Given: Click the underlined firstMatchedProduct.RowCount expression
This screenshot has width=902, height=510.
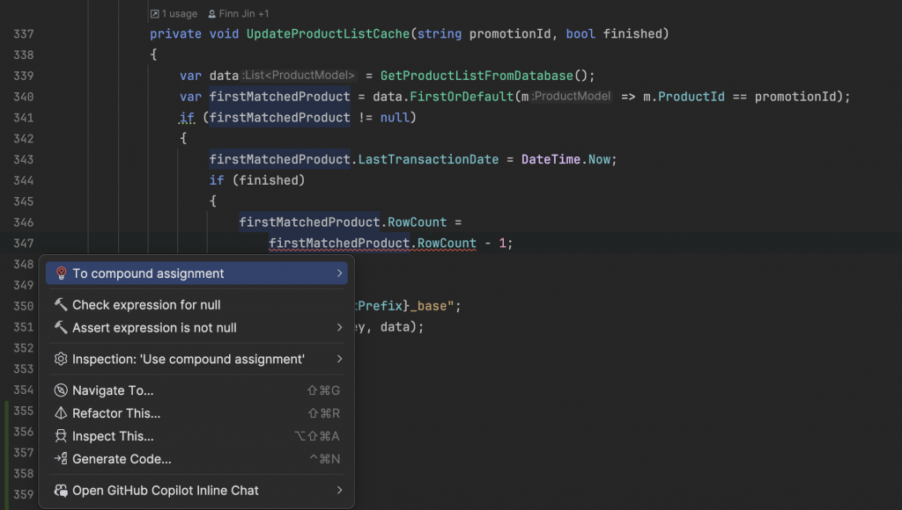Looking at the screenshot, I should (373, 244).
